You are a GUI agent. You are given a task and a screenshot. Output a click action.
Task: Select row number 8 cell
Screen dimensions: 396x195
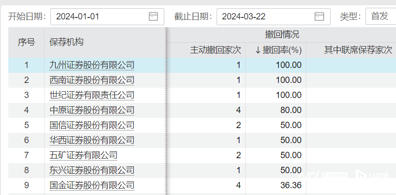pyautogui.click(x=26, y=170)
